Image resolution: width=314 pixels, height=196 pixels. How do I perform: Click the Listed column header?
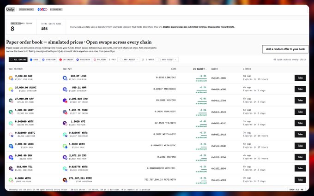pyautogui.click(x=247, y=69)
